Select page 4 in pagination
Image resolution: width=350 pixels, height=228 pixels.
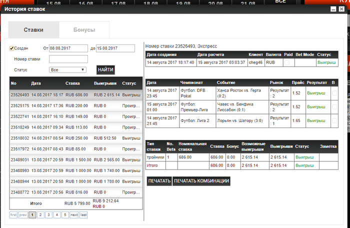pos(57,215)
